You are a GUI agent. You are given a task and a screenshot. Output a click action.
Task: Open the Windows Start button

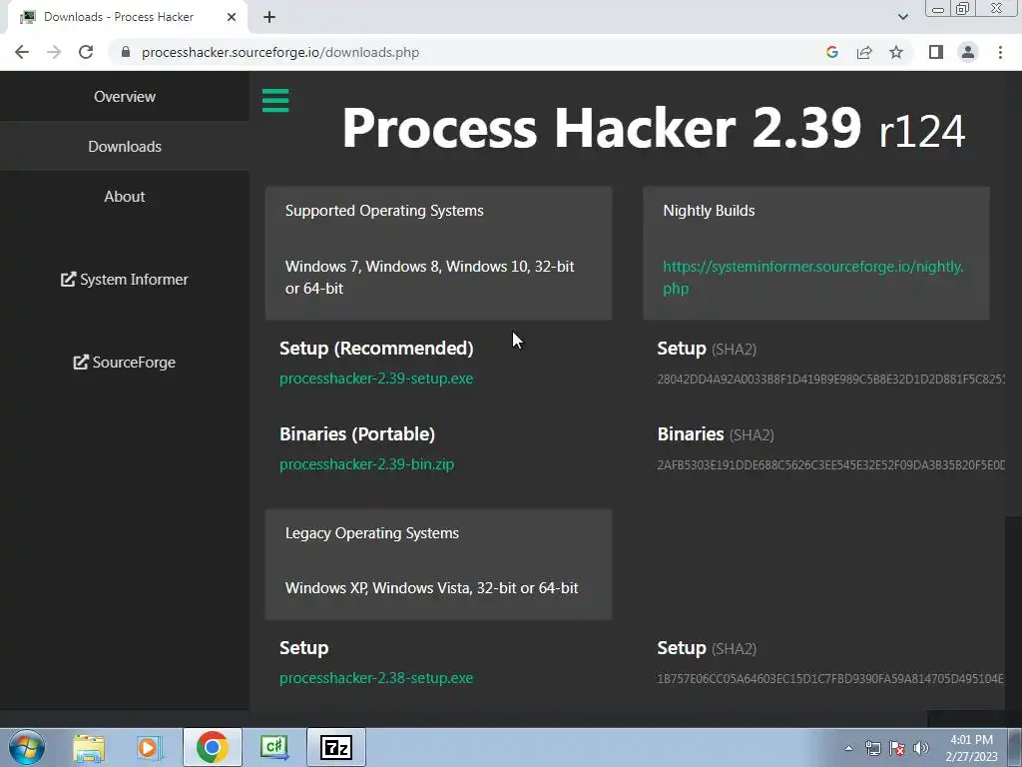coord(27,747)
